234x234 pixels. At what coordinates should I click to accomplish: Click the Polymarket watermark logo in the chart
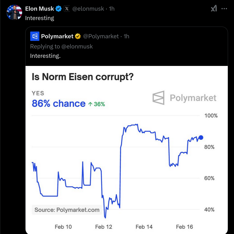(x=184, y=98)
